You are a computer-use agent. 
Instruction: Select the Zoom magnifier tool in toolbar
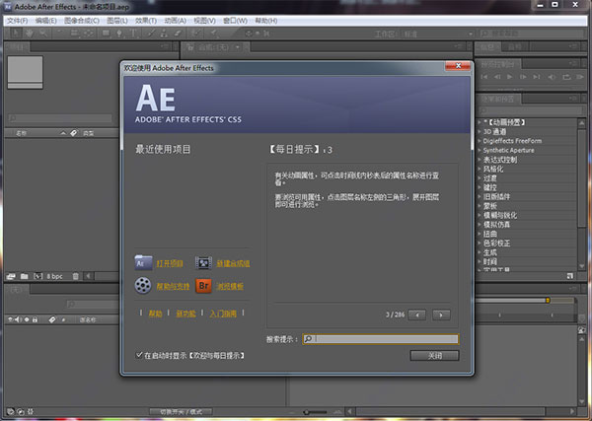(43, 34)
